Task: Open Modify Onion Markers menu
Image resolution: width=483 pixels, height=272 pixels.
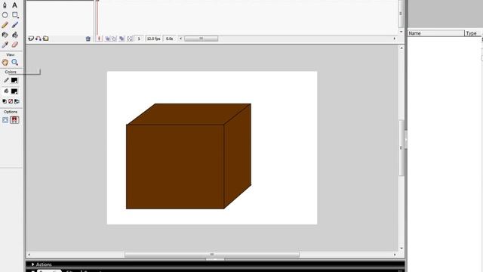Action: [130, 39]
